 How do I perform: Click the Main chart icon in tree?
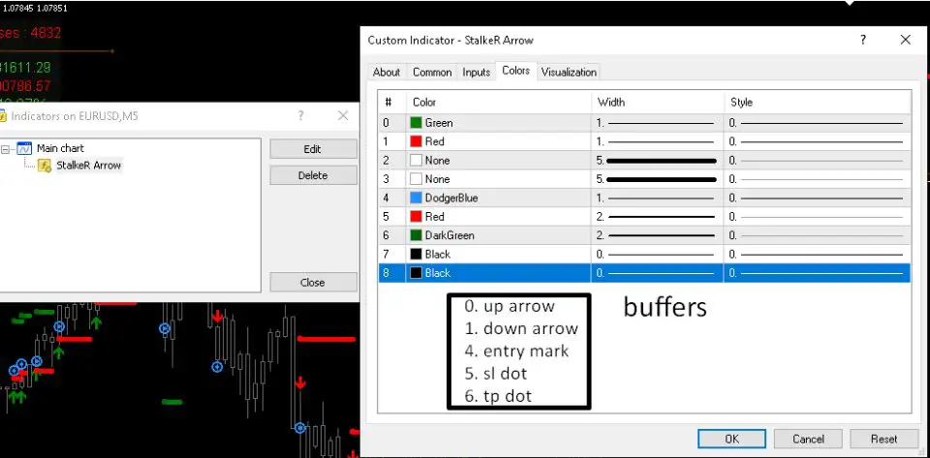pos(23,149)
